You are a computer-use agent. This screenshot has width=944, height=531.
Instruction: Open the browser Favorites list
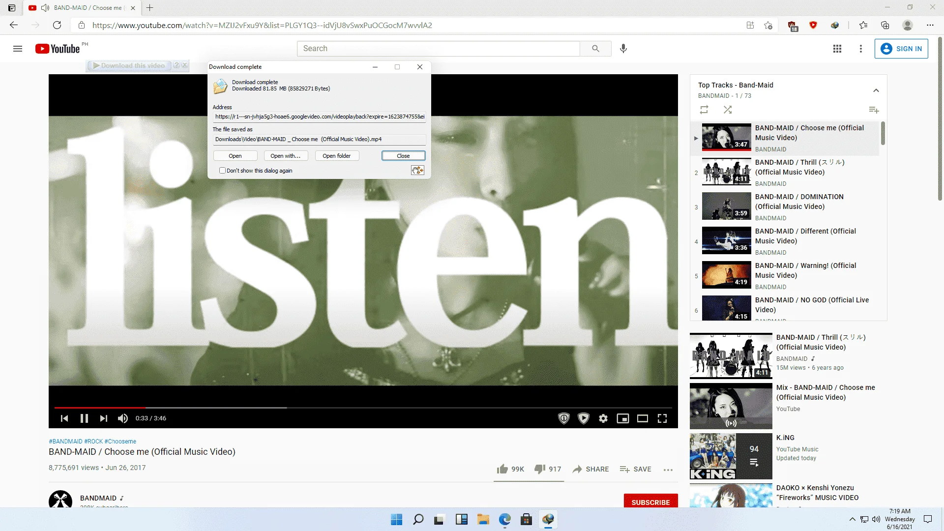tap(863, 25)
